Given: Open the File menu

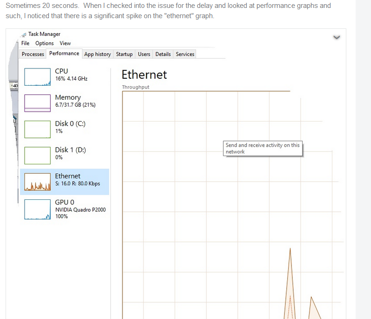Looking at the screenshot, I should coord(25,43).
